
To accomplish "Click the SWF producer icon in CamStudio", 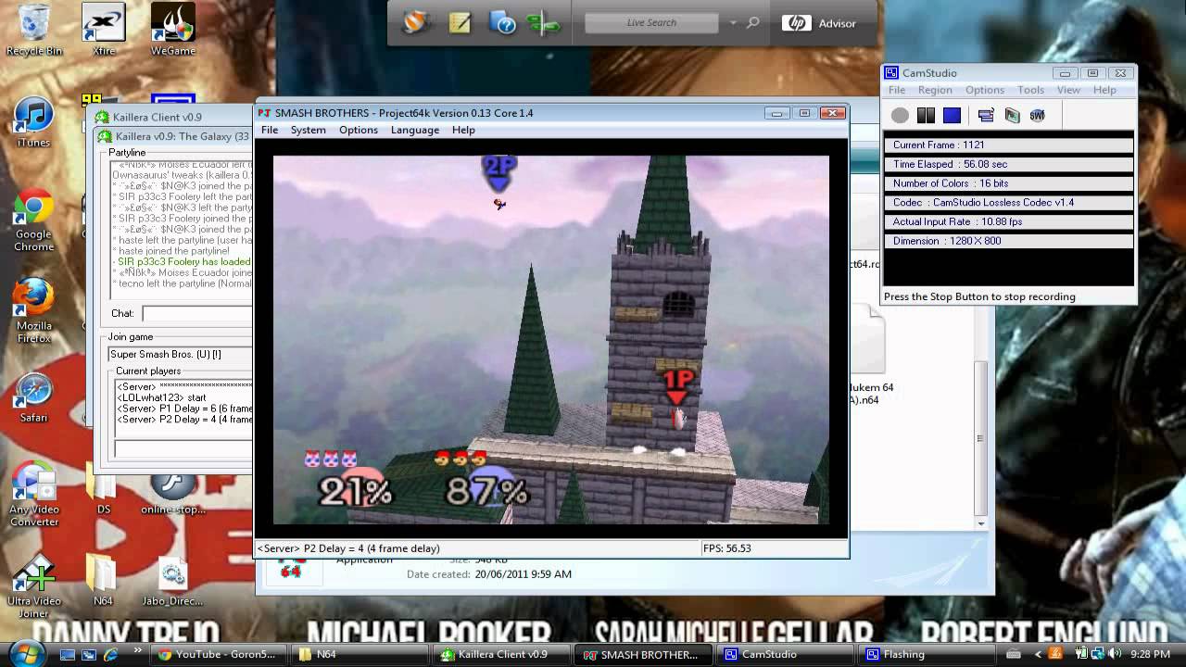I will 1038,115.
